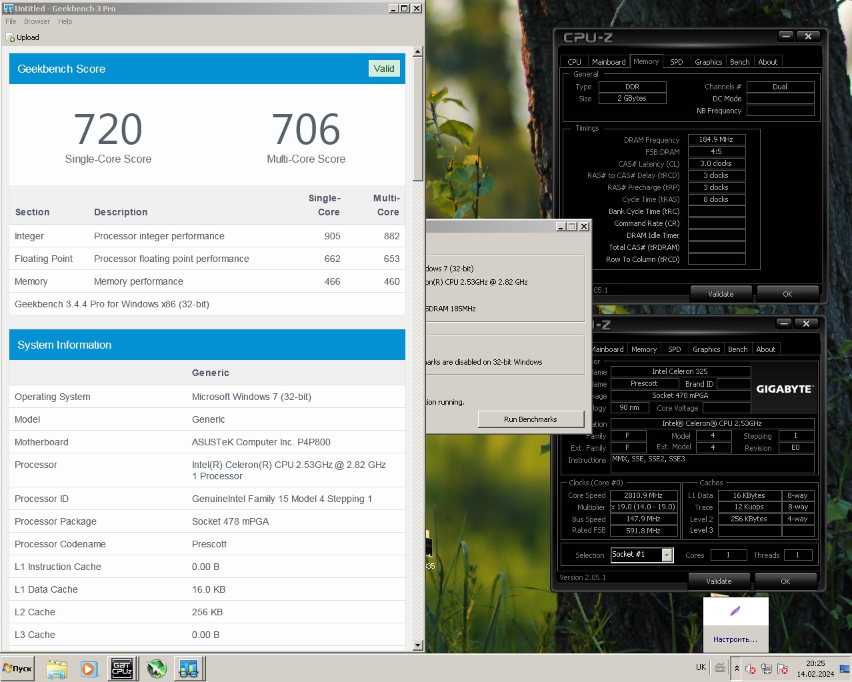Minimize the upper CPU-Z Memory window
The image size is (852, 682).
tap(786, 37)
